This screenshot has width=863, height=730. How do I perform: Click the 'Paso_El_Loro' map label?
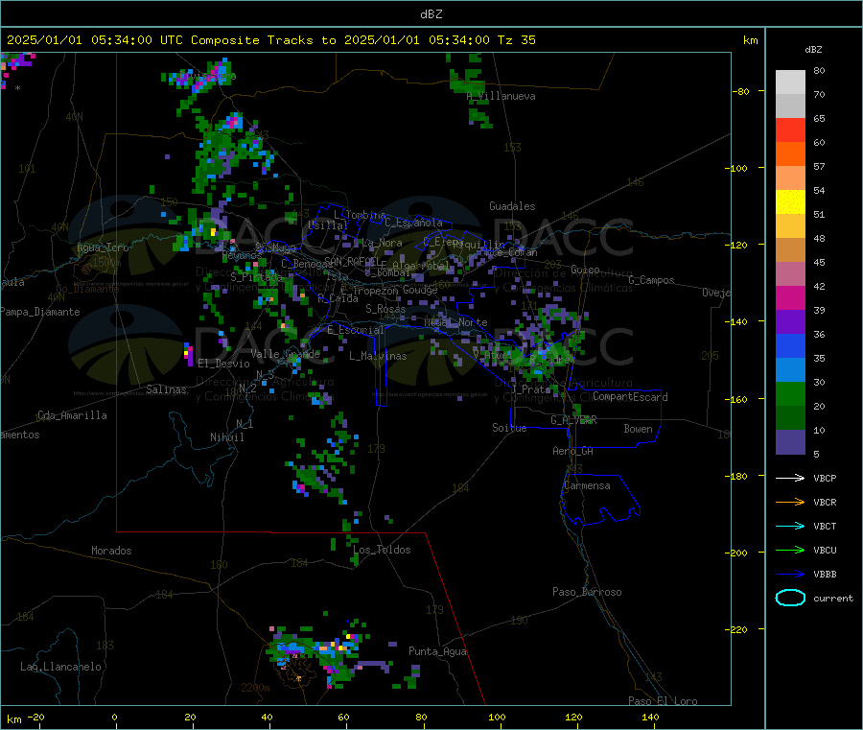pyautogui.click(x=663, y=701)
